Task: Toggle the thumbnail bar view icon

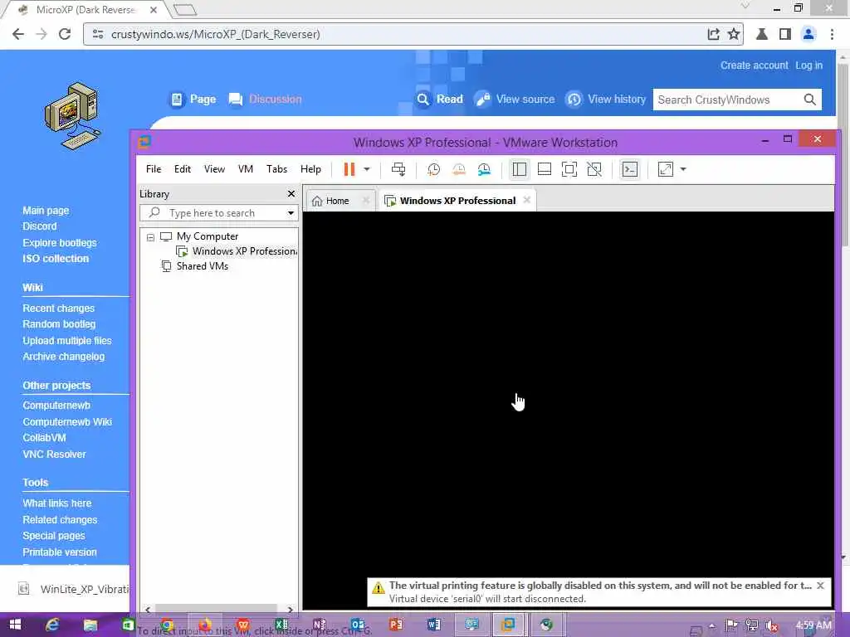Action: pos(545,169)
